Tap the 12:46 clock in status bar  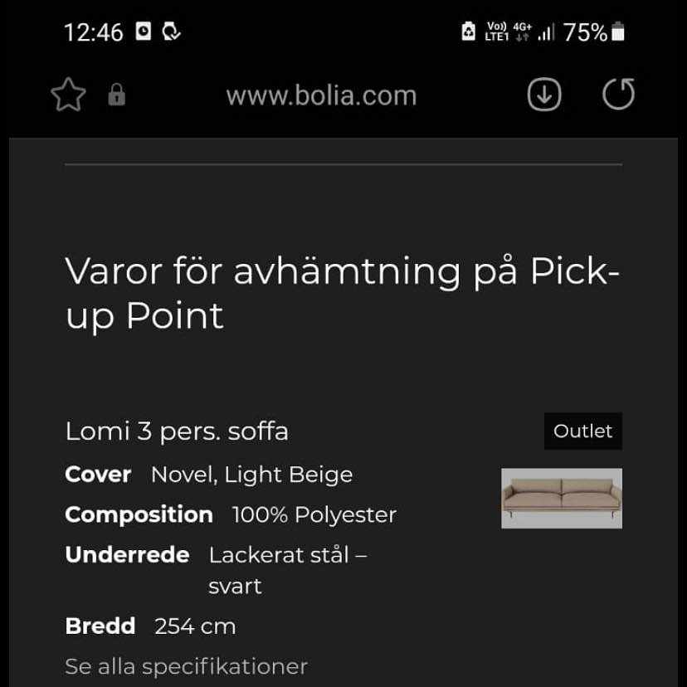[93, 32]
